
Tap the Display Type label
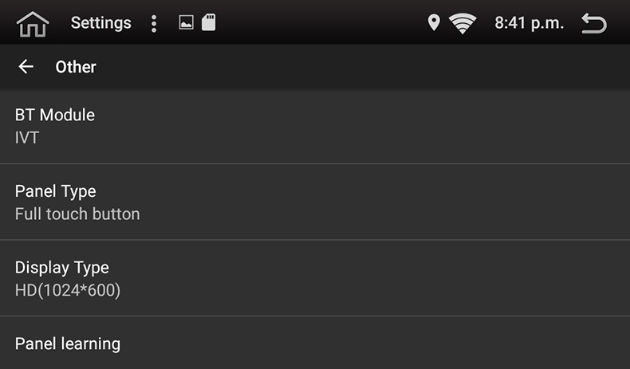[x=62, y=268]
